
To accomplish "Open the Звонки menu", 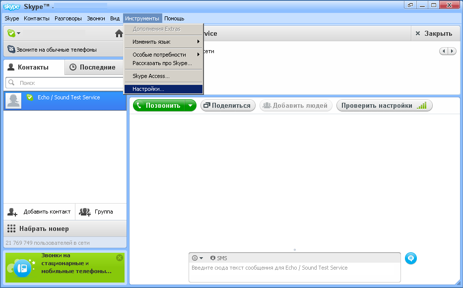I will tap(96, 18).
